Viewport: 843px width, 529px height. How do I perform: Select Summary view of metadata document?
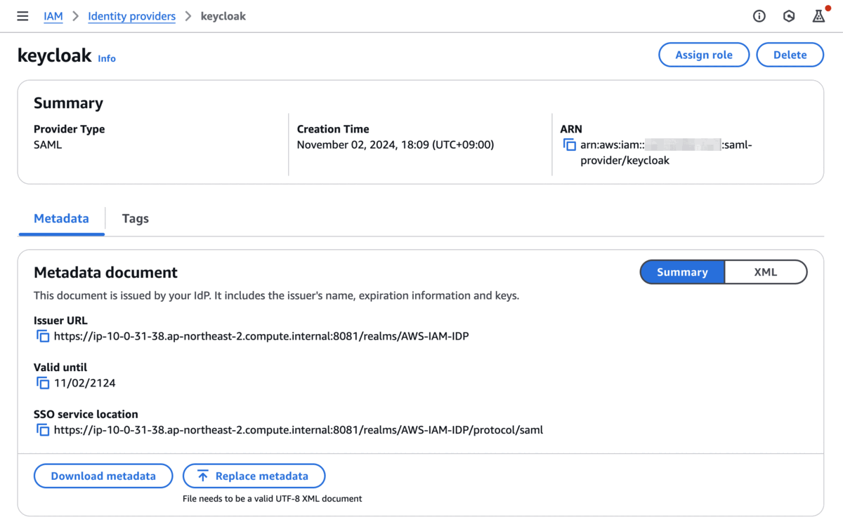(682, 272)
